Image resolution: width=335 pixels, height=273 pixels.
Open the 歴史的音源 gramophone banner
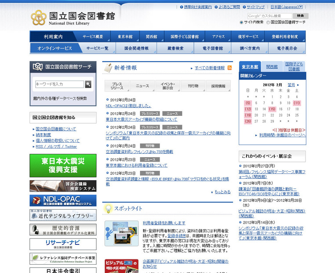pyautogui.click(x=63, y=229)
